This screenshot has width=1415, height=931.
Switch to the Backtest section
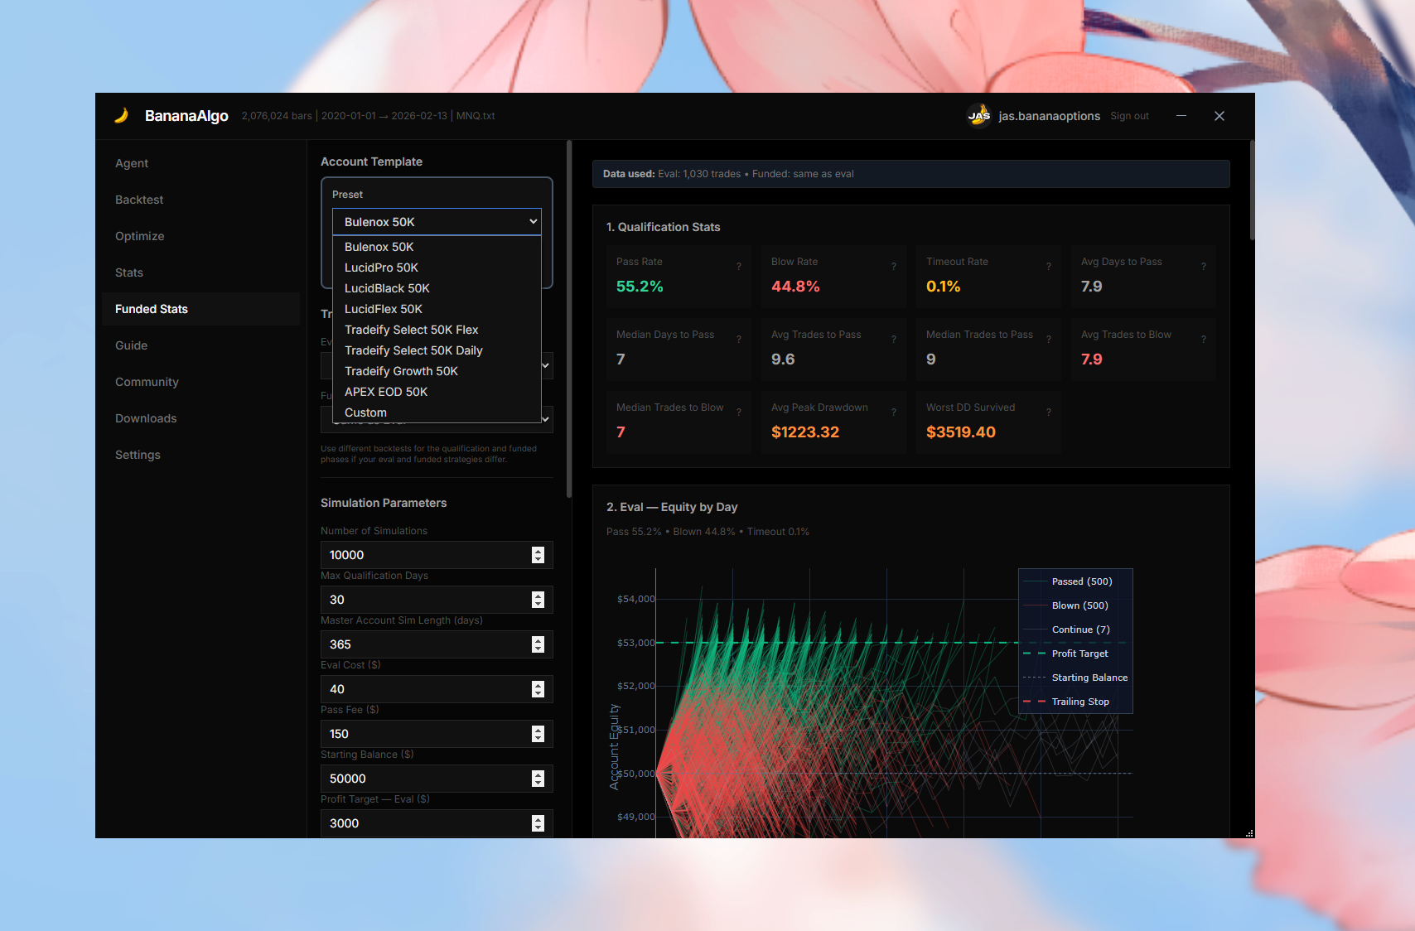[x=138, y=200]
